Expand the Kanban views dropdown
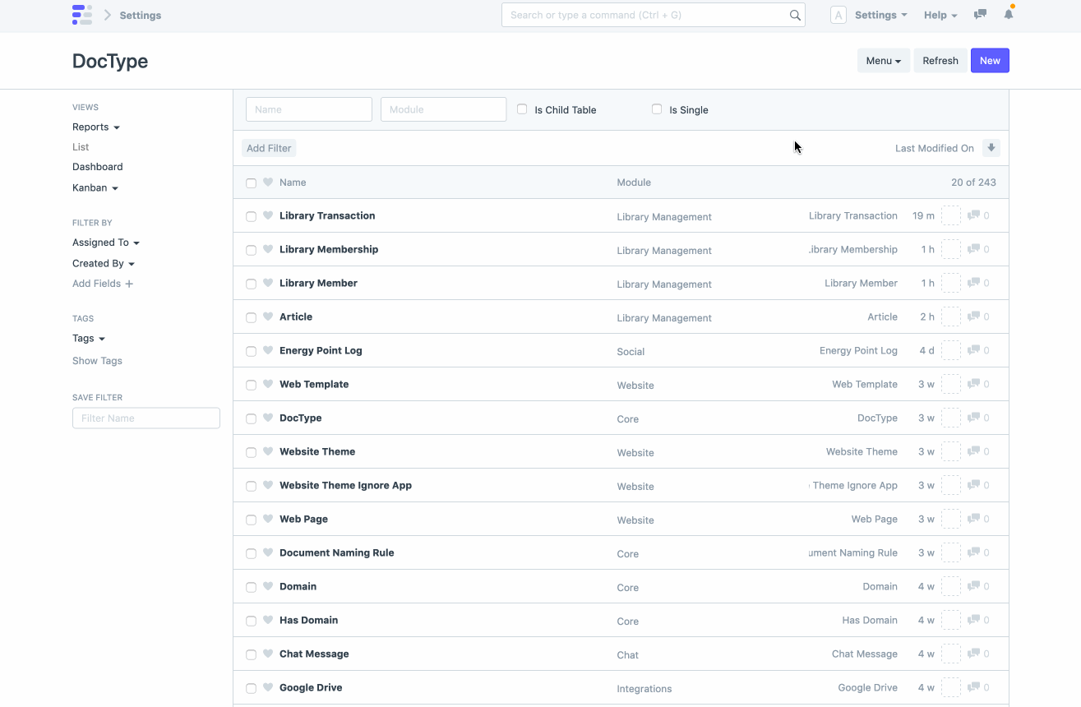 (95, 187)
